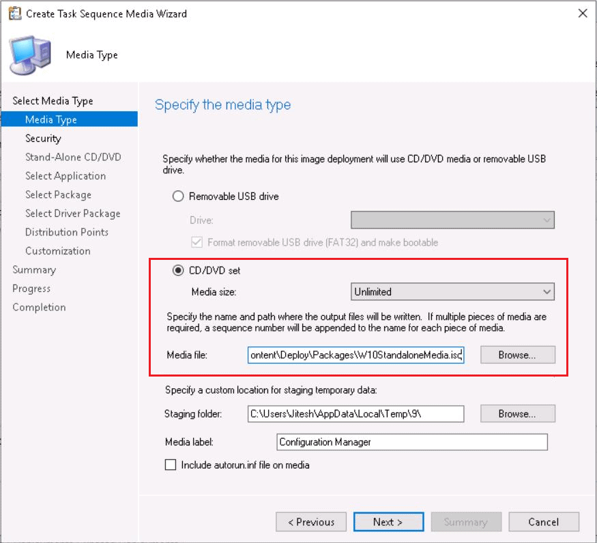Go back with the Previous button

coord(311,522)
